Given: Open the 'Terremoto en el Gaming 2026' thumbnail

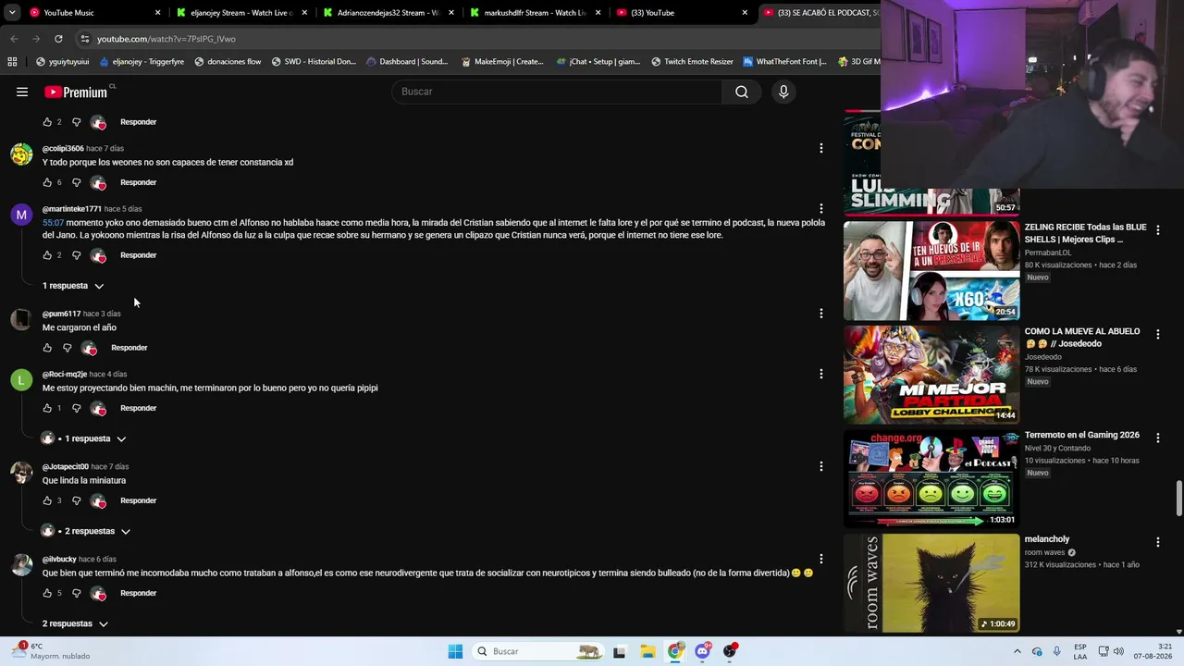Looking at the screenshot, I should 931,478.
